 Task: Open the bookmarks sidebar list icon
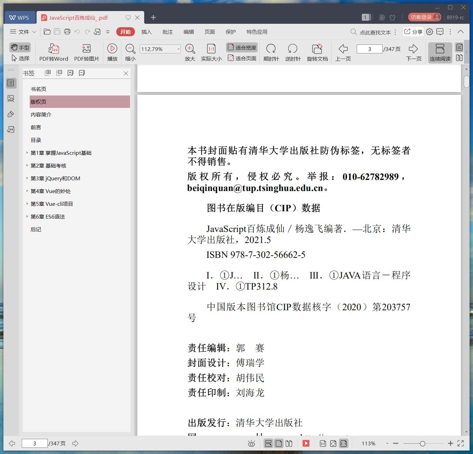11,83
